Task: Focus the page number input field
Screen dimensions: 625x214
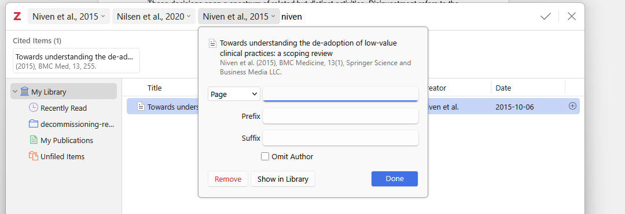Action: (x=340, y=93)
